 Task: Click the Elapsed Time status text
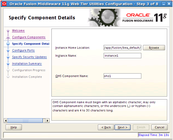click(154, 135)
